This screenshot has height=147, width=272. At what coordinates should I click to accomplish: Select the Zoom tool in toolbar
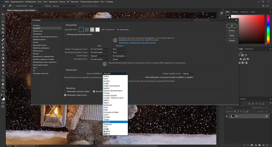coord(3,88)
